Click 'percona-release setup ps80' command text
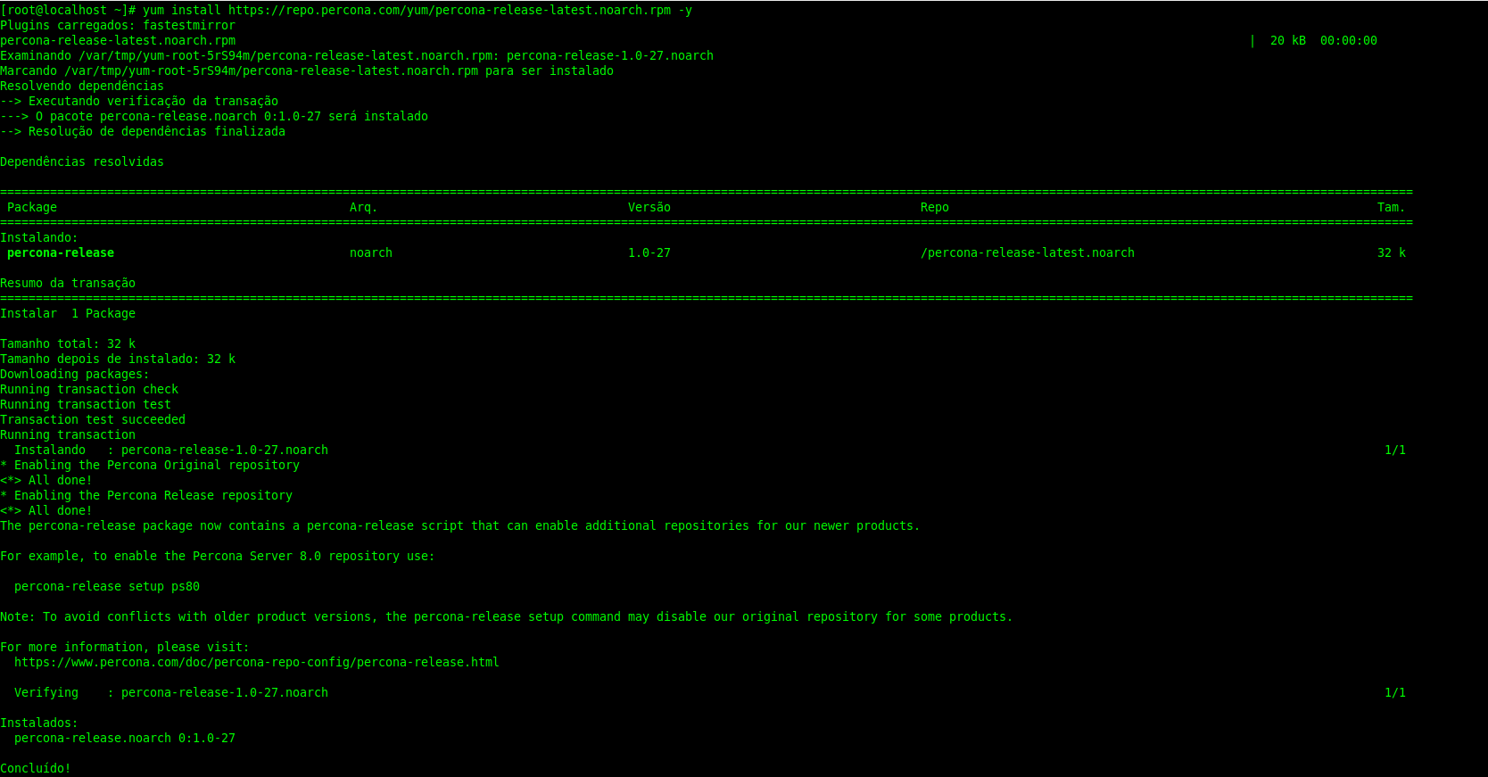Viewport: 1488px width, 777px height. click(x=107, y=586)
